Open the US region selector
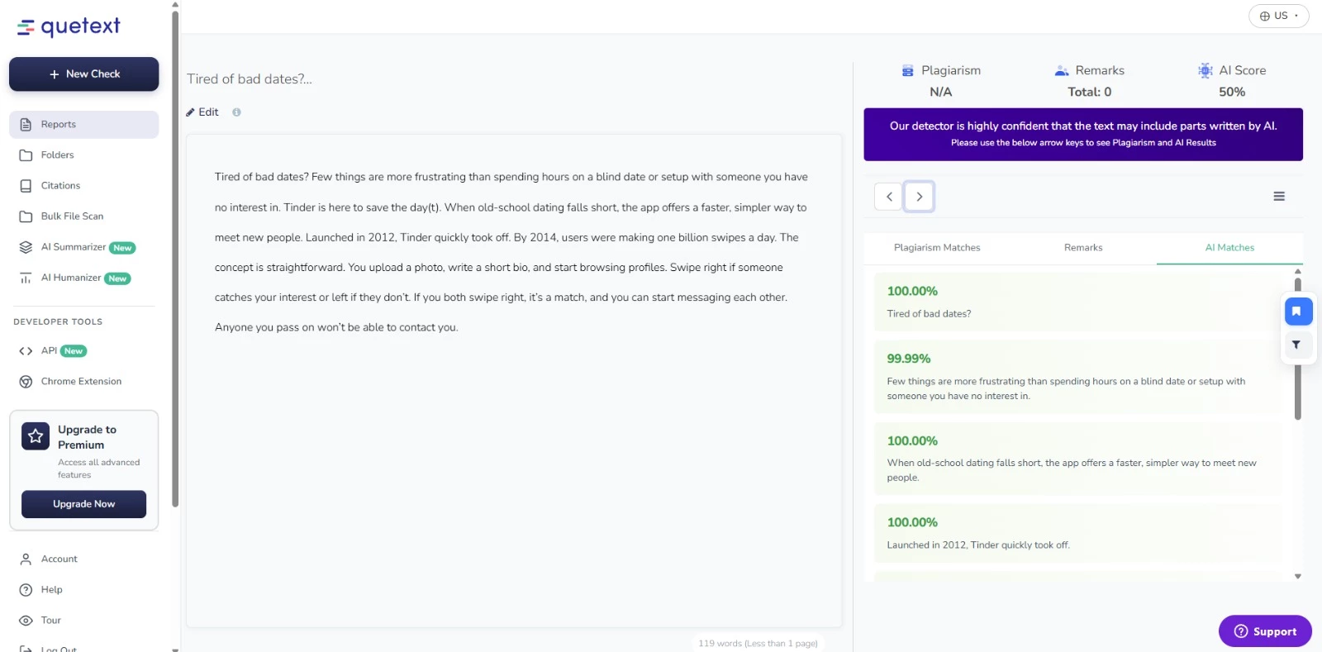Screen dimensions: 1322x652 1278,16
